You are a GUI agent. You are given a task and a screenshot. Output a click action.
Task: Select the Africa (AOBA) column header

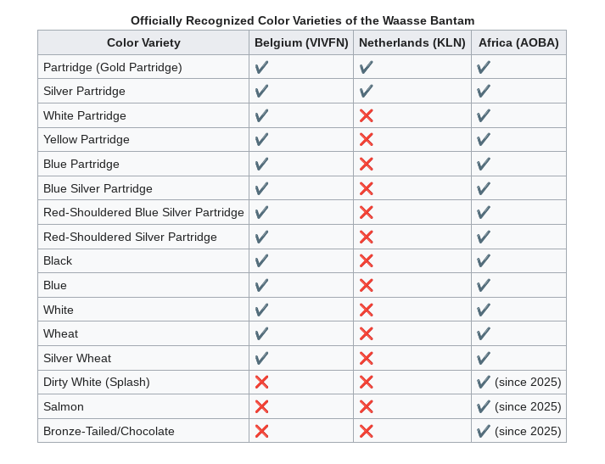pos(518,42)
